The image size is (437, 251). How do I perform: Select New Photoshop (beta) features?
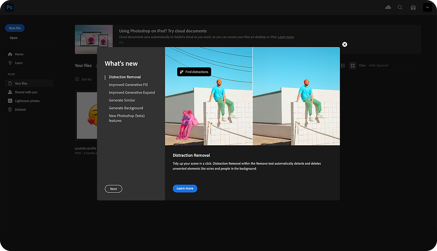click(127, 118)
